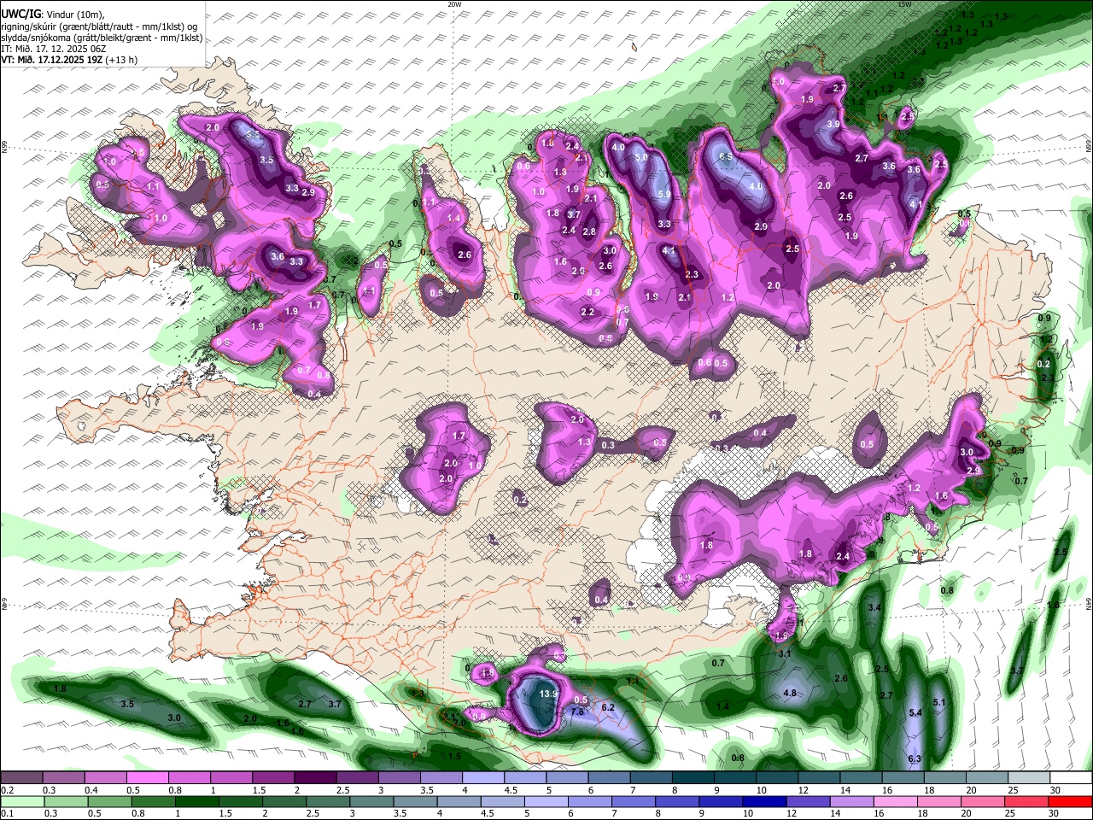Click the 6.2 precipitation value
The width and height of the screenshot is (1093, 820).
609,708
